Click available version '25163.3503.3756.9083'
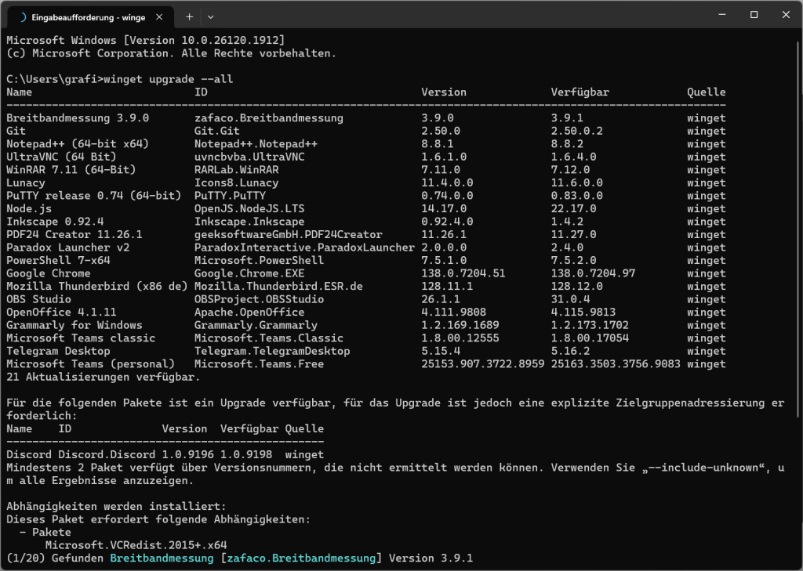Viewport: 803px width, 571px height. click(x=616, y=363)
